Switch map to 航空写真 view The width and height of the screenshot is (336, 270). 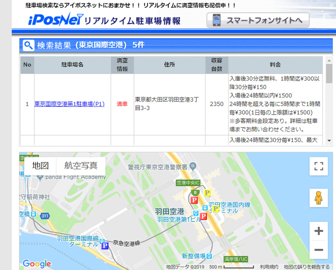pos(81,165)
